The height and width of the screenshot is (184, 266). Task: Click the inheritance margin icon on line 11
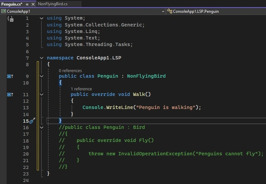[10, 95]
